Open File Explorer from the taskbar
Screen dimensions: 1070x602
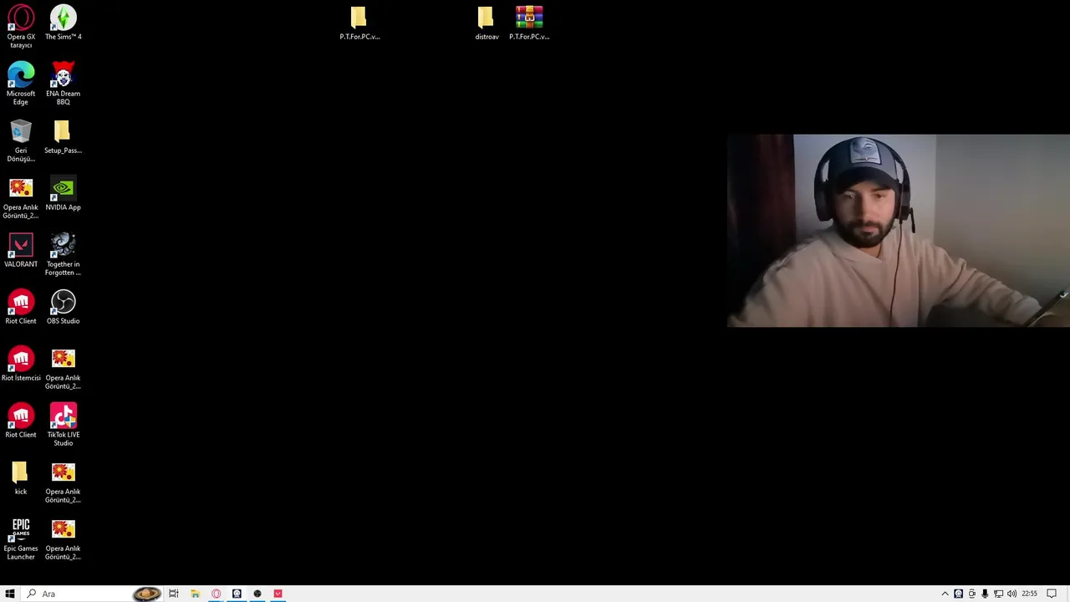click(195, 594)
